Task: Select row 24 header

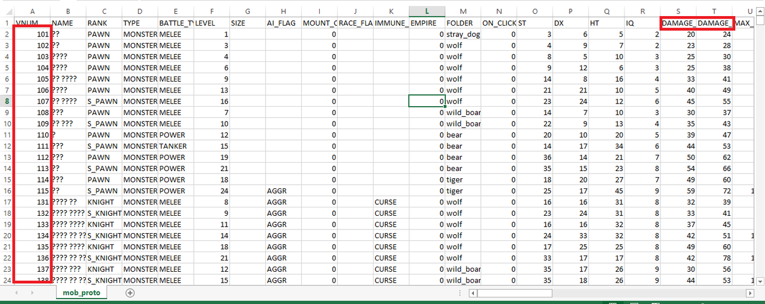Action: tap(7, 280)
